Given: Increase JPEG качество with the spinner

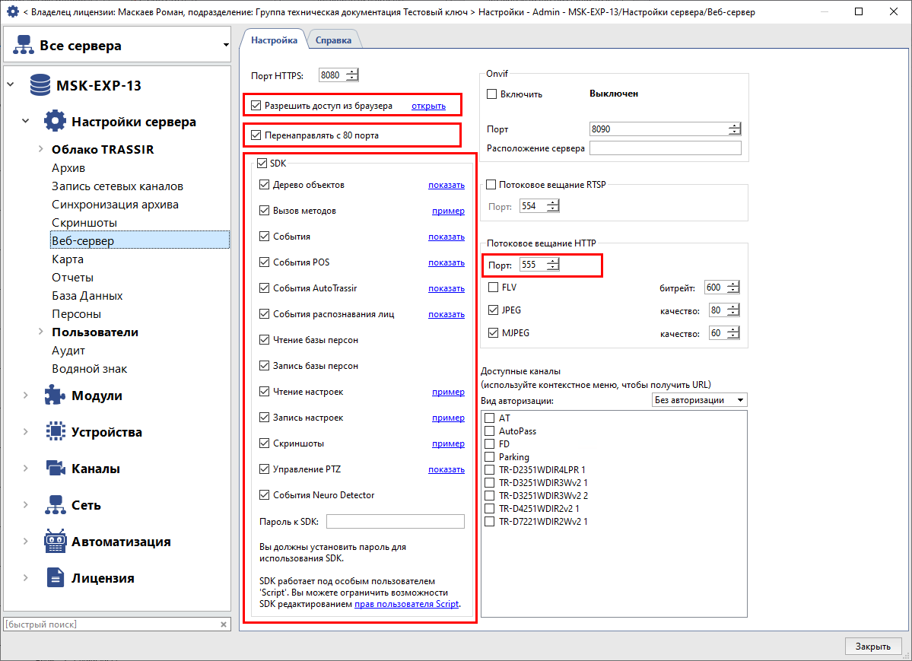Looking at the screenshot, I should [733, 307].
